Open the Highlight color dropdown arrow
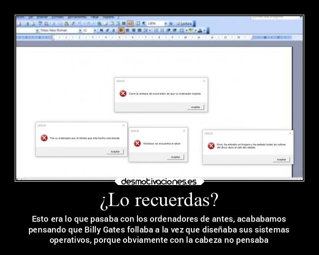Viewport: 319px width, 255px height. pyautogui.click(x=195, y=30)
